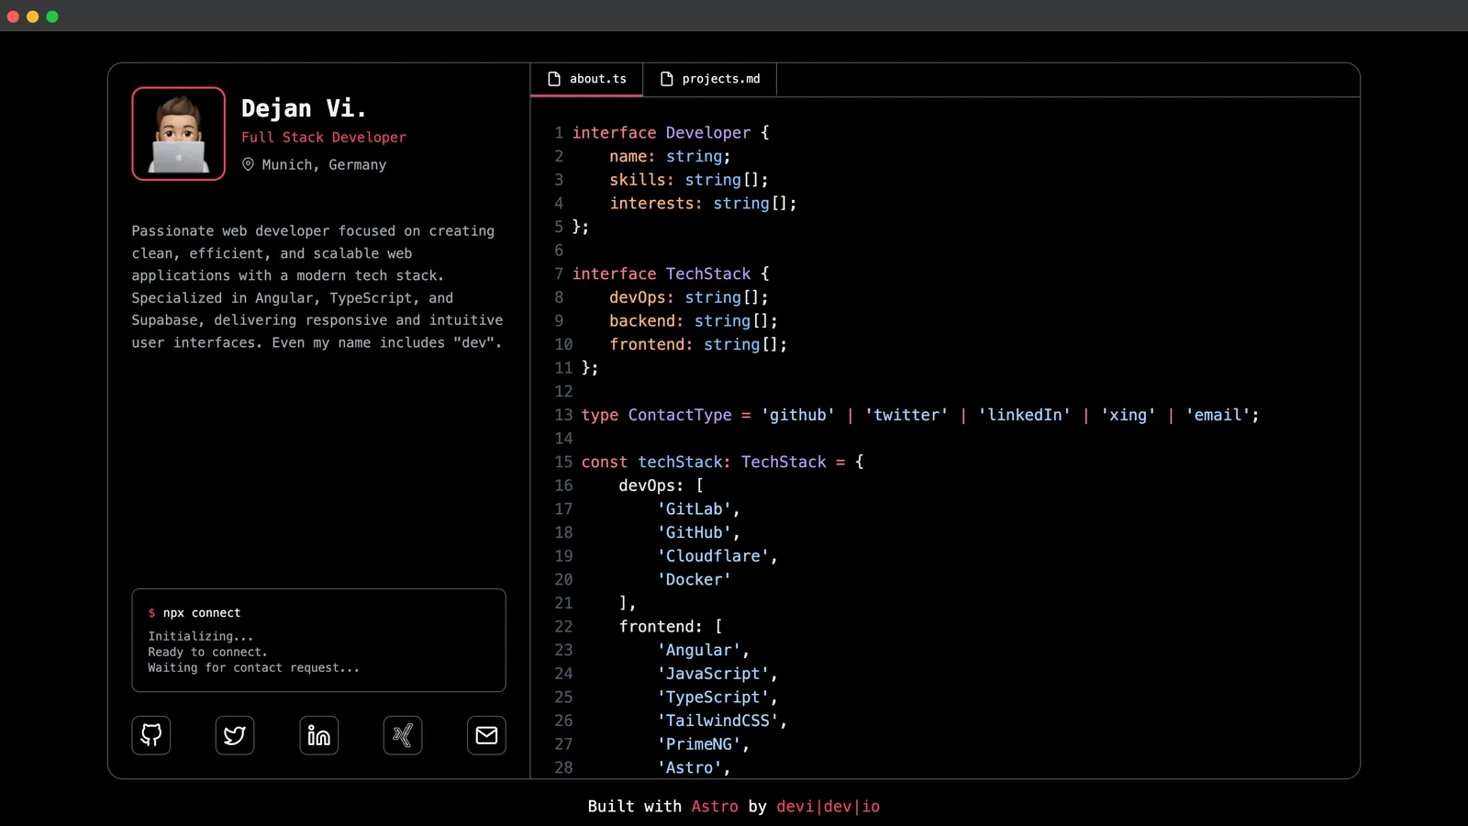Click the devi|dev|io footer link

pos(828,806)
